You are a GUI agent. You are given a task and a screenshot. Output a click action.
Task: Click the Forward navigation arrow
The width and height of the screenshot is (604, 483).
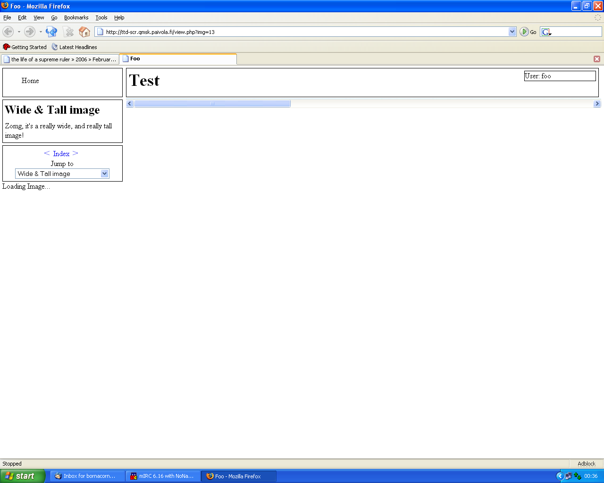coord(29,32)
